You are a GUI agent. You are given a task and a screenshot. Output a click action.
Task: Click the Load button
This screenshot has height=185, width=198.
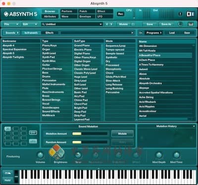click(x=172, y=33)
